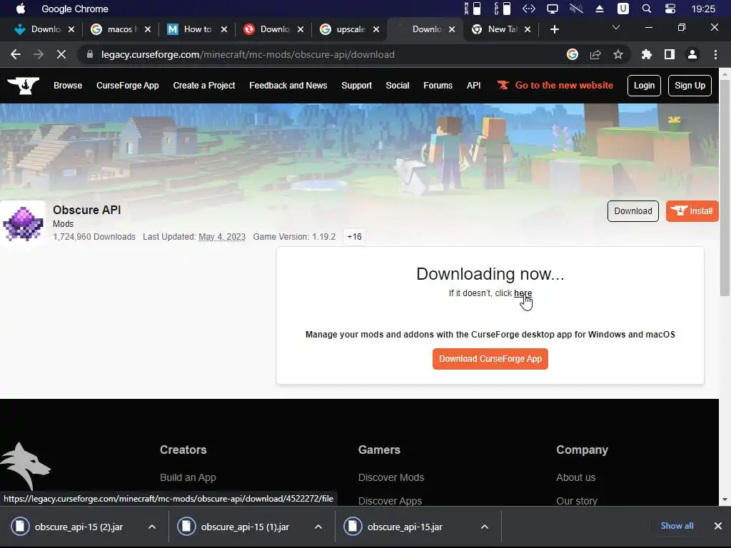Click Download CurseForge App button
This screenshot has width=731, height=548.
click(x=490, y=359)
